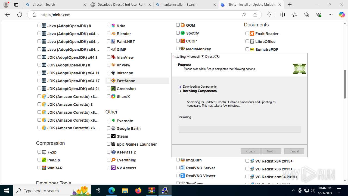Viewport: 348px width, 196px height.
Task: Go back in the browser
Action: (8, 15)
